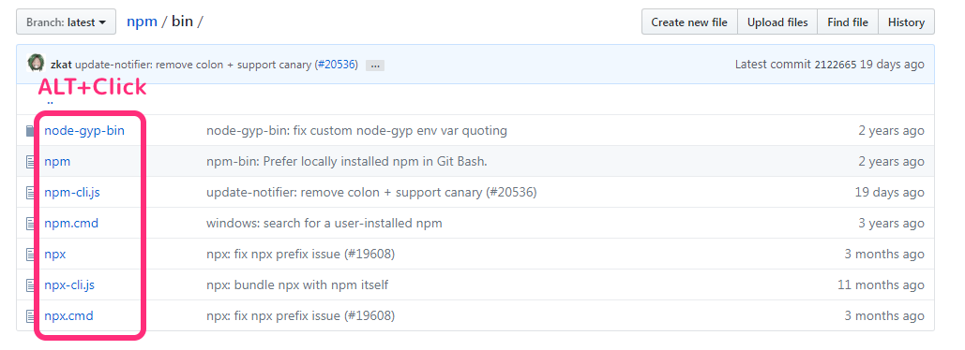
Task: Open the commit History button
Action: pyautogui.click(x=906, y=22)
